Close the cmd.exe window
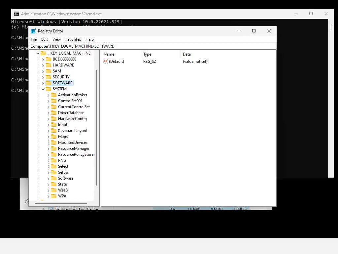 [x=326, y=14]
